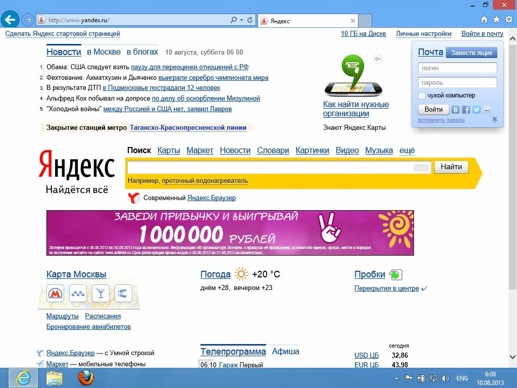Refresh the page with reload icon

(250, 20)
